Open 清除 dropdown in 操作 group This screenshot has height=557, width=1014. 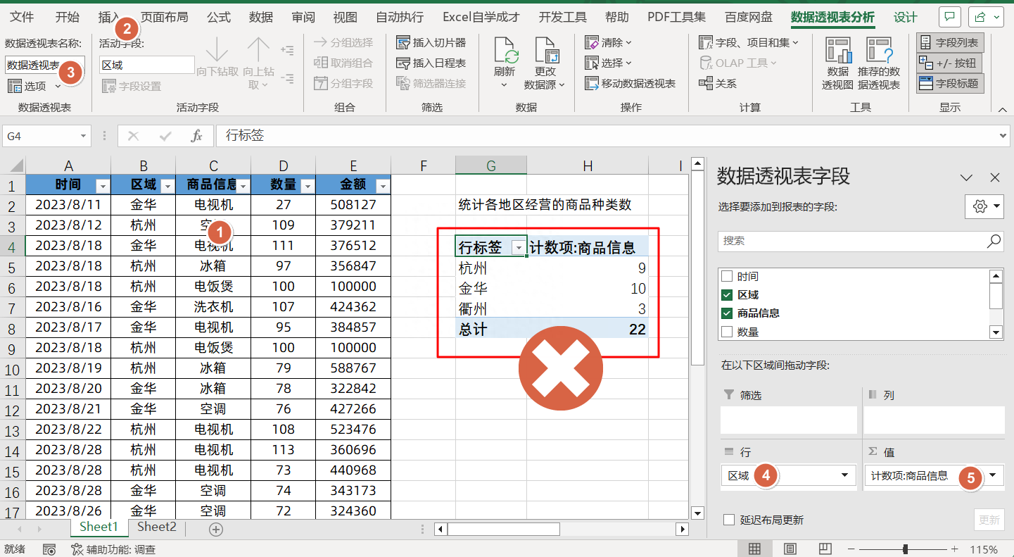609,43
